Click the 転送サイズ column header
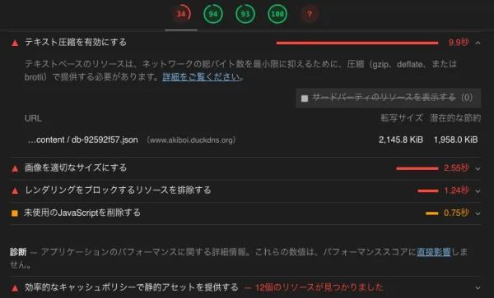Screen dimensions: 494x298 point(402,118)
